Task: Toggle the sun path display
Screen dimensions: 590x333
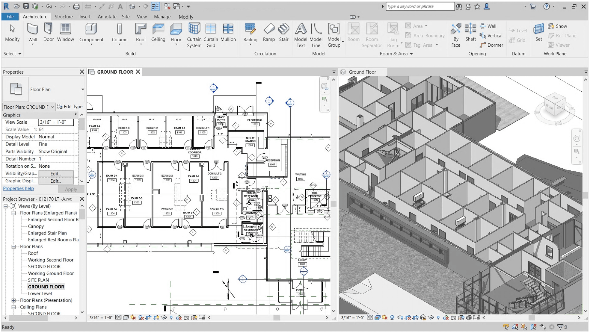Action: 133,317
